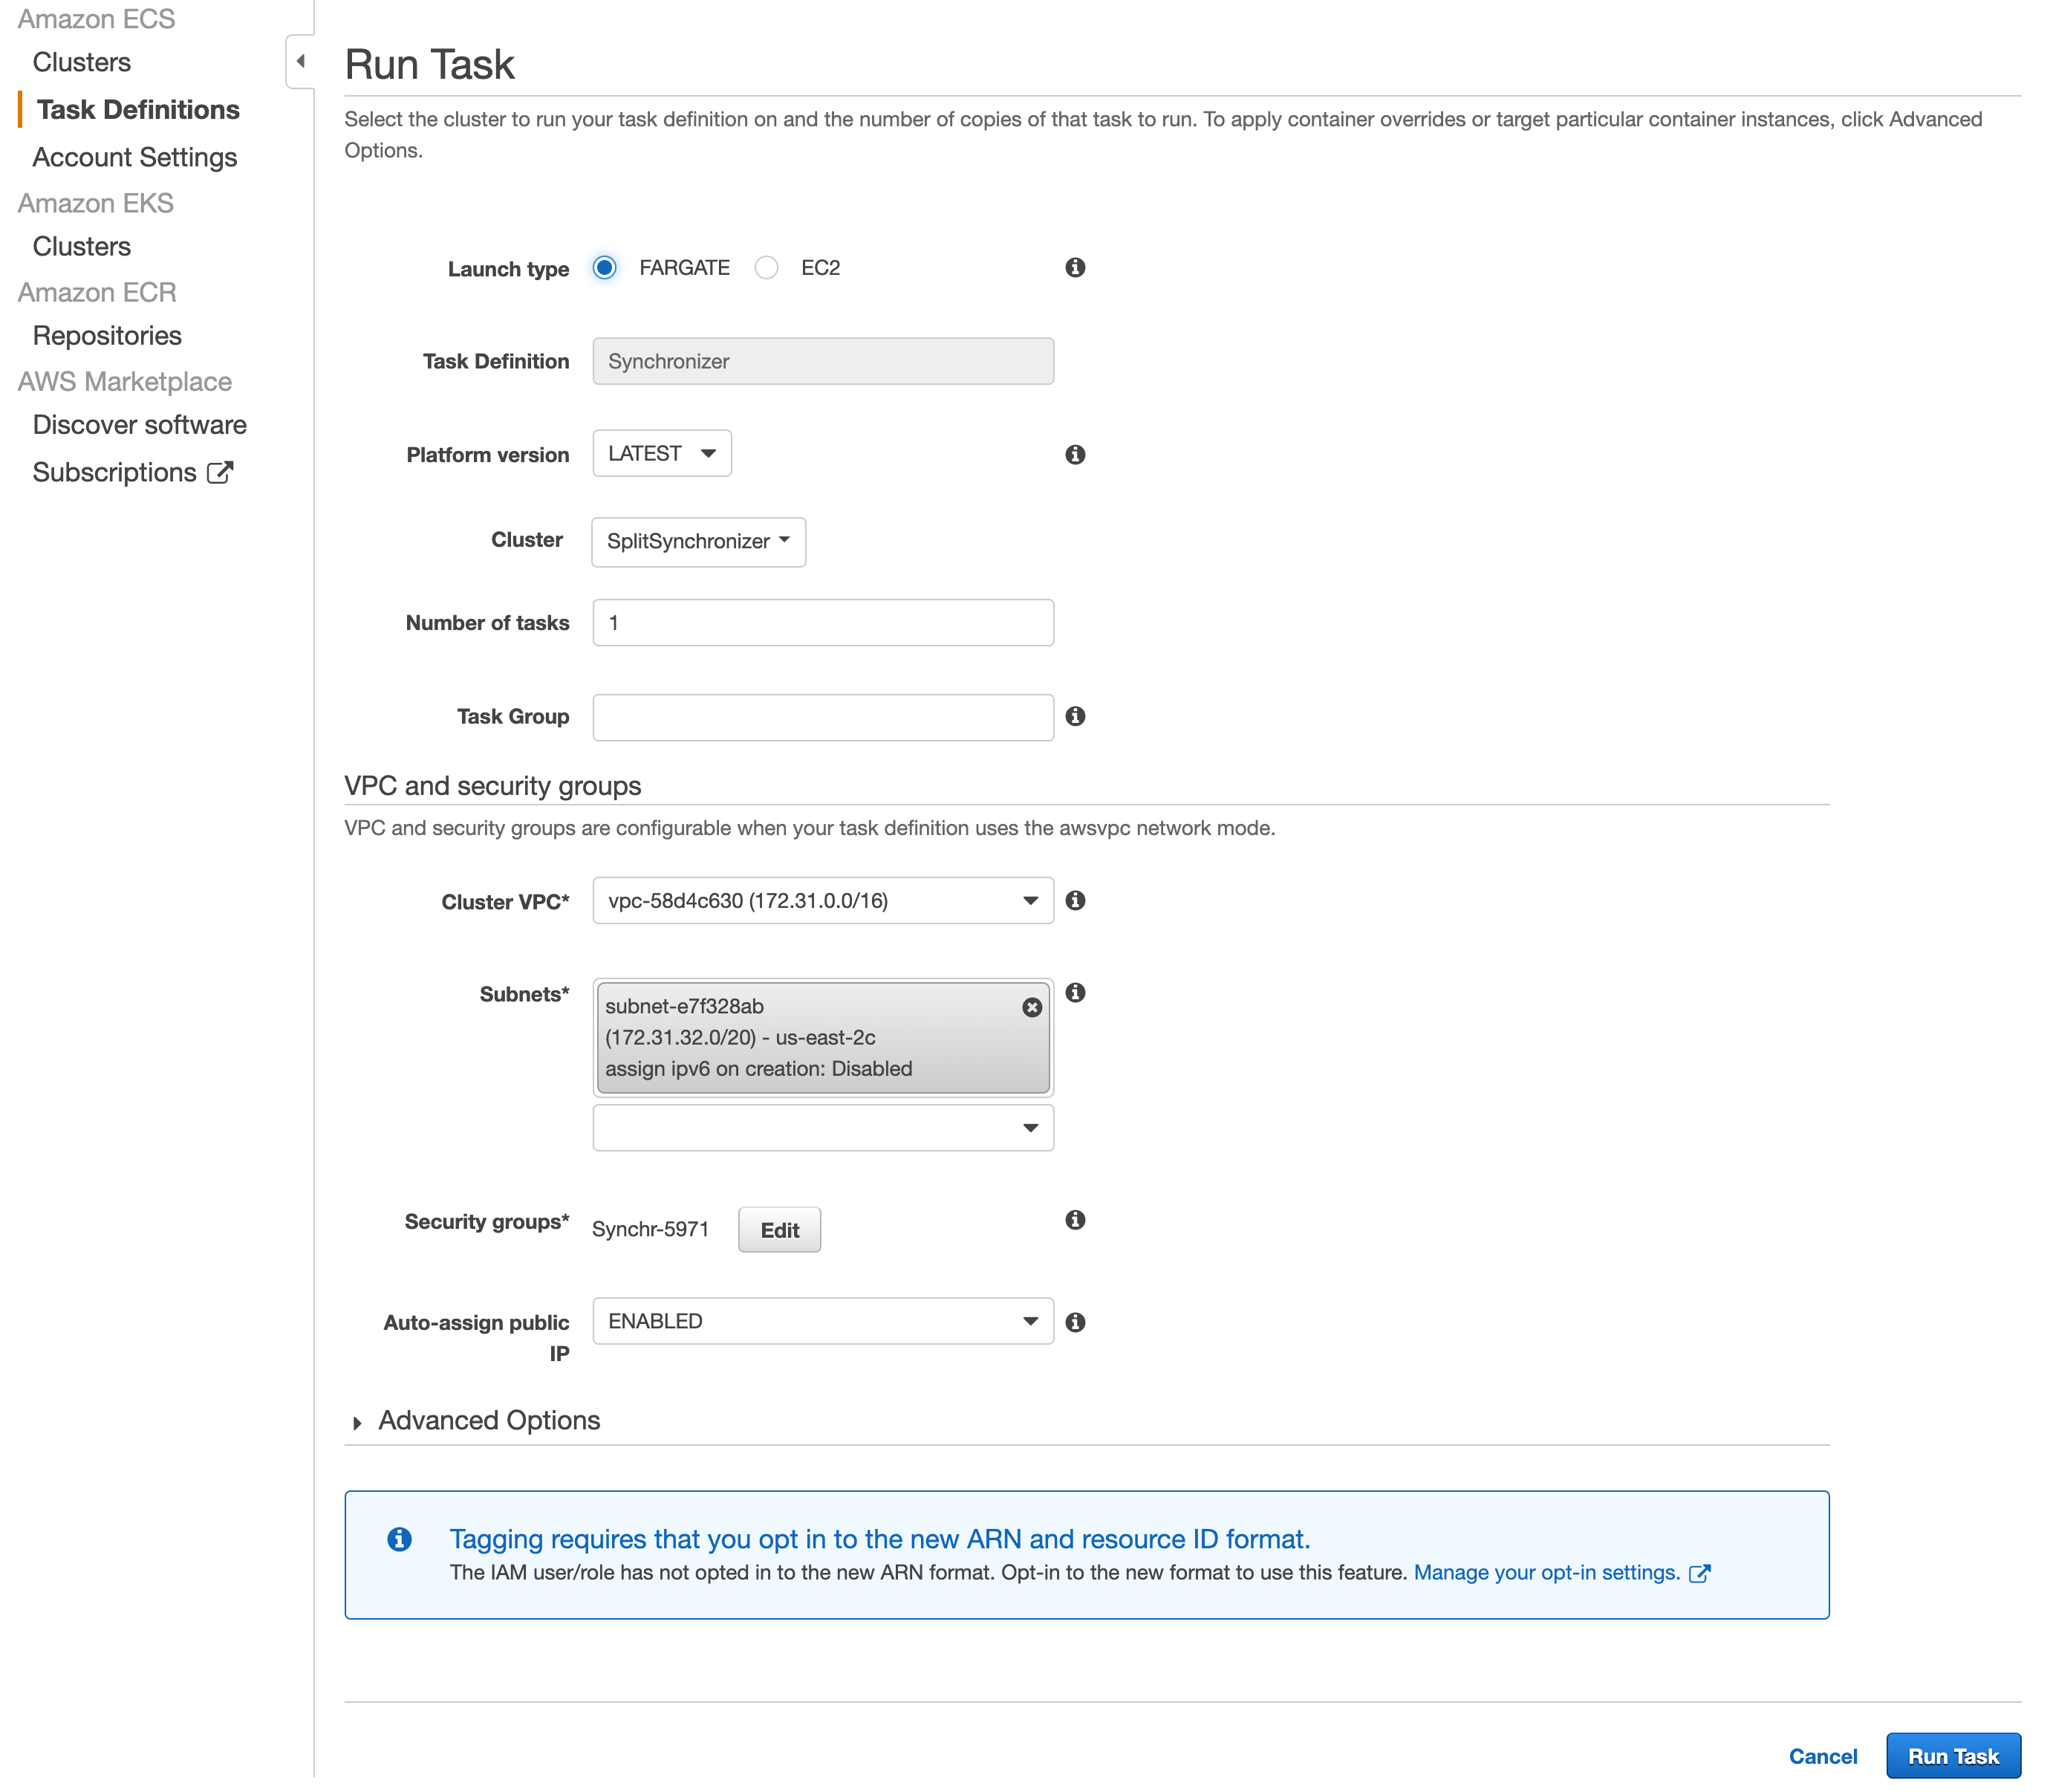Open the SplitSynchronizer cluster dropdown
This screenshot has width=2050, height=1792.
point(697,541)
